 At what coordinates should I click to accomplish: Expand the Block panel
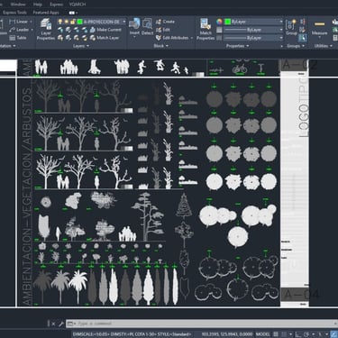click(x=160, y=46)
